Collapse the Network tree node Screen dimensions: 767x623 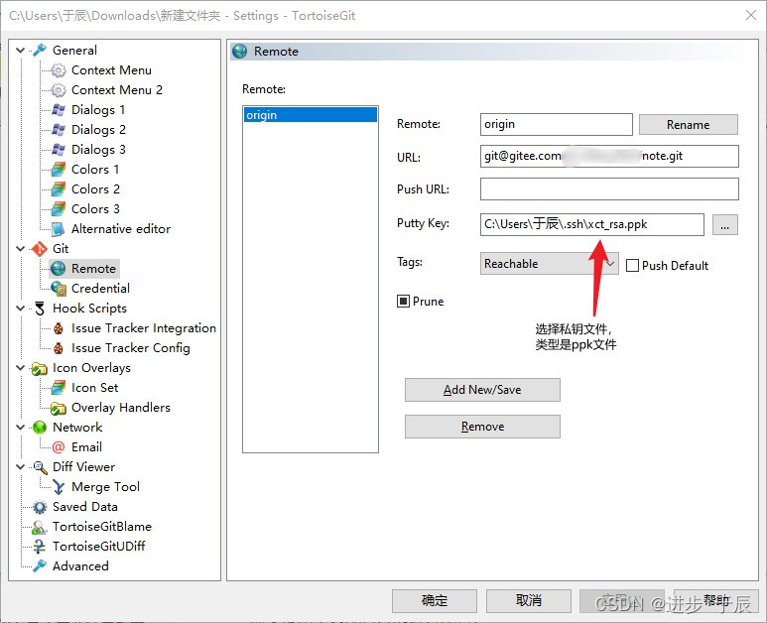click(21, 428)
